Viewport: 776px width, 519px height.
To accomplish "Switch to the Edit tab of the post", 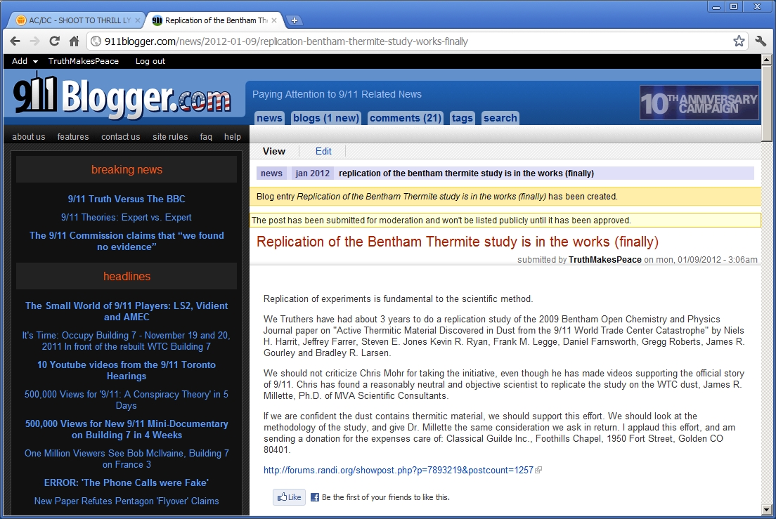I will (x=323, y=151).
